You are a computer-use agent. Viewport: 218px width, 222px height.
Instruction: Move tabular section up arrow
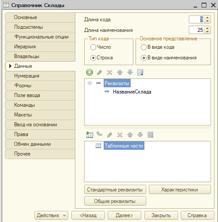(x=130, y=135)
